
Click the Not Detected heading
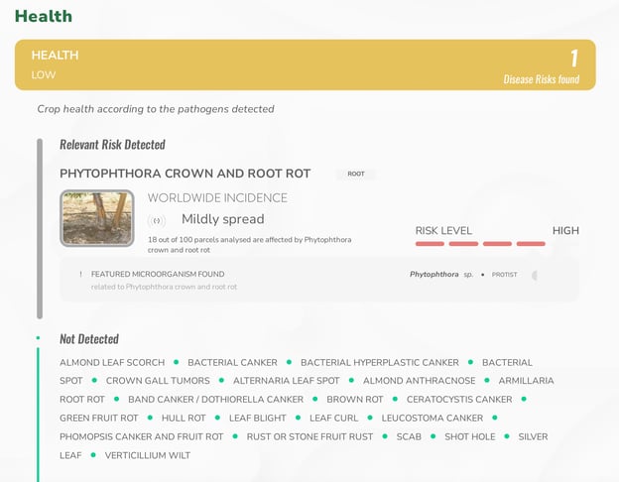(x=89, y=339)
